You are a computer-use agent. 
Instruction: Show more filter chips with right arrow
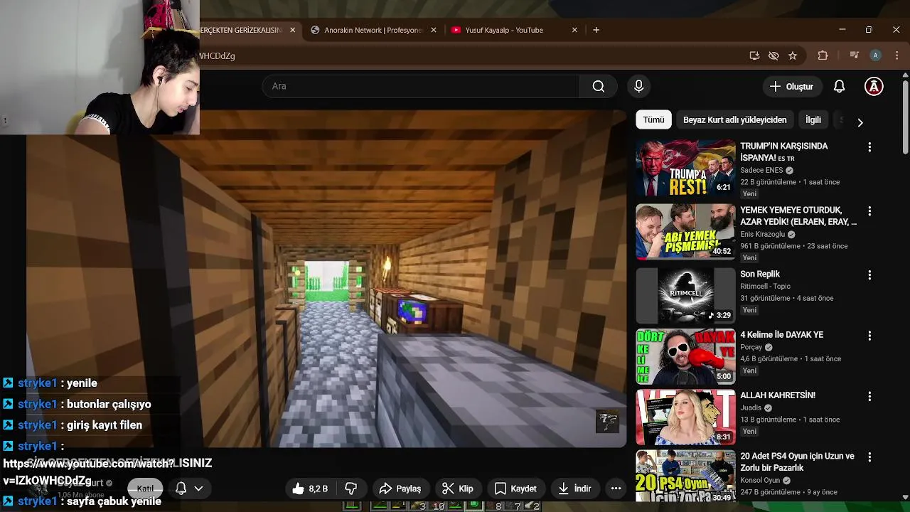(x=860, y=122)
